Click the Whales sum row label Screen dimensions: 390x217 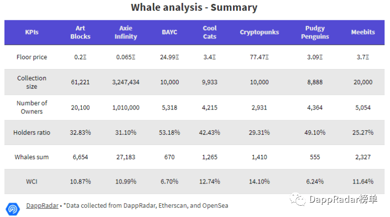pos(32,157)
